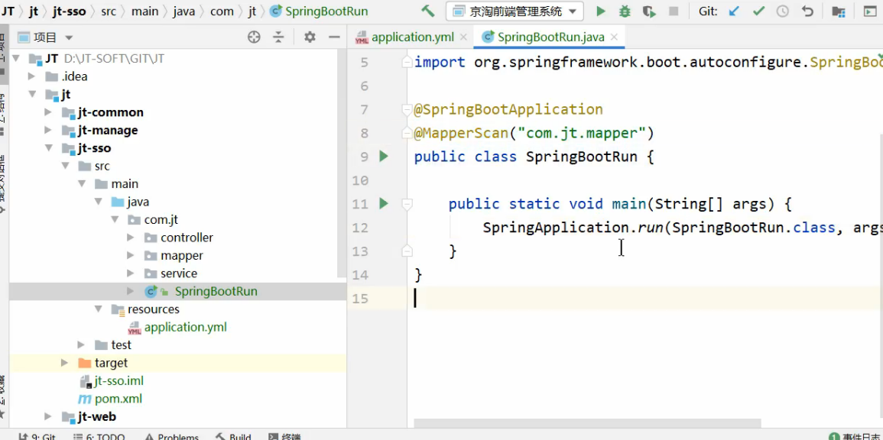Expand the controller package arrow
The image size is (883, 440).
[131, 238]
